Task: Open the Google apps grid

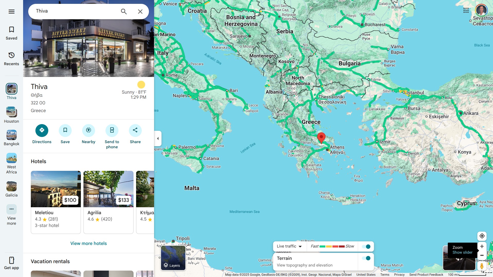Action: (466, 10)
